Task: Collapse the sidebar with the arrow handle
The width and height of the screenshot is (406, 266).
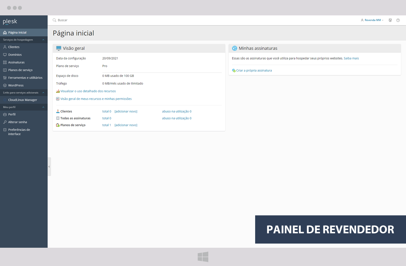Action: [49, 167]
